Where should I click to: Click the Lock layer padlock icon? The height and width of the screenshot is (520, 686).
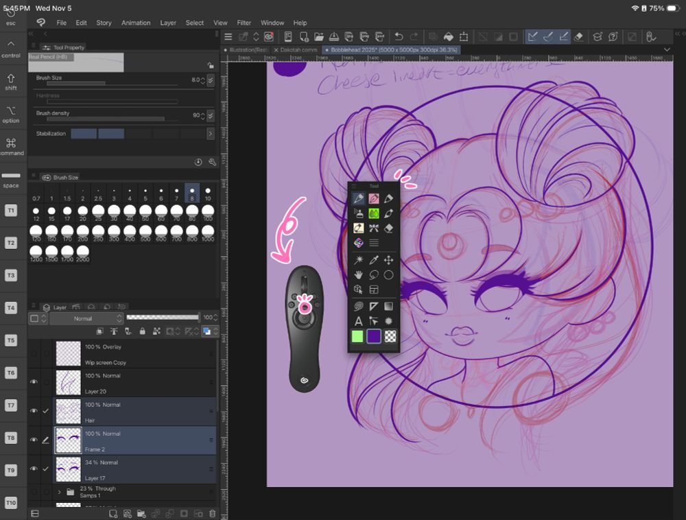coord(142,331)
